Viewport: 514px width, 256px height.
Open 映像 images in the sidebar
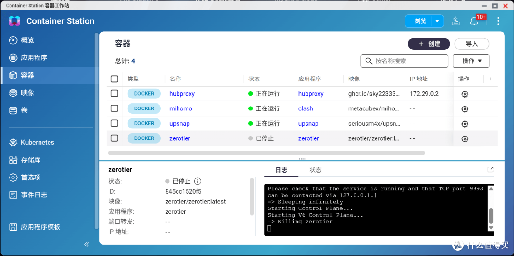tap(49, 93)
